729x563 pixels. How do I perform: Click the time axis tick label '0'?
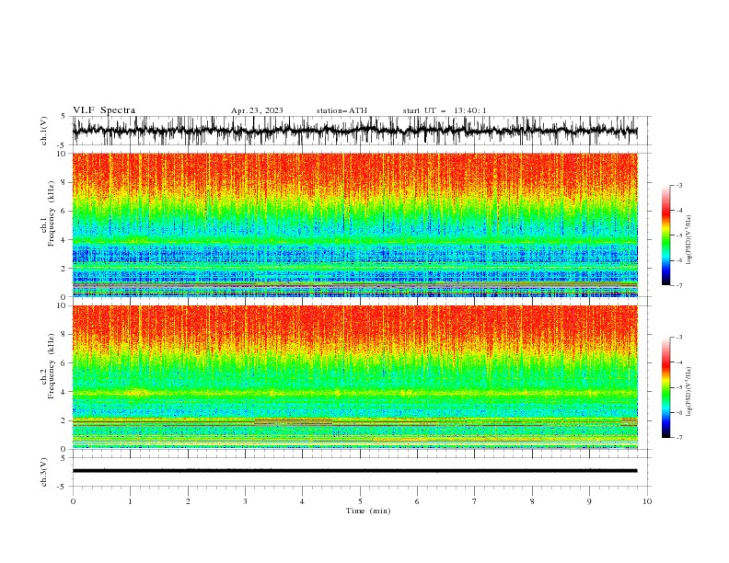click(x=73, y=501)
